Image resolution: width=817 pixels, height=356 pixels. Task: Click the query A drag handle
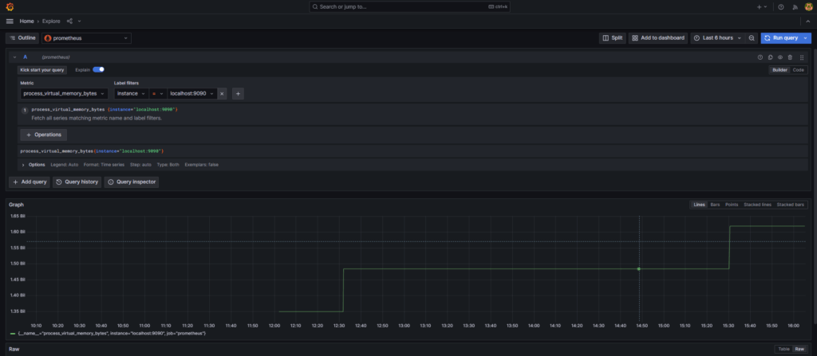802,57
